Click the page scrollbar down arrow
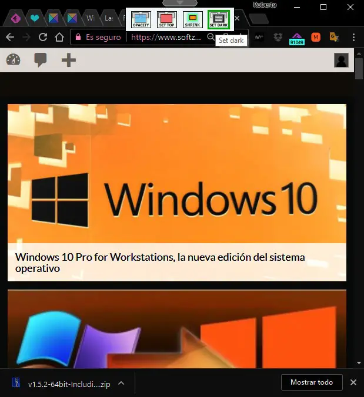 359,363
